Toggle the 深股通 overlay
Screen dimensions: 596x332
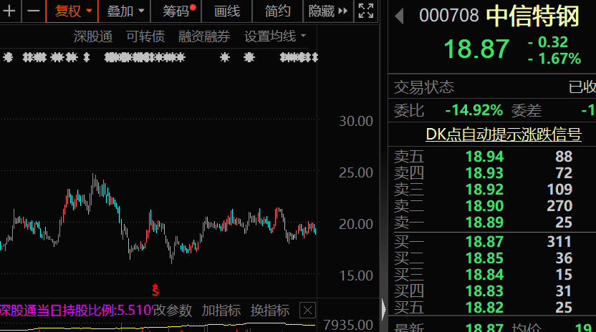(93, 36)
